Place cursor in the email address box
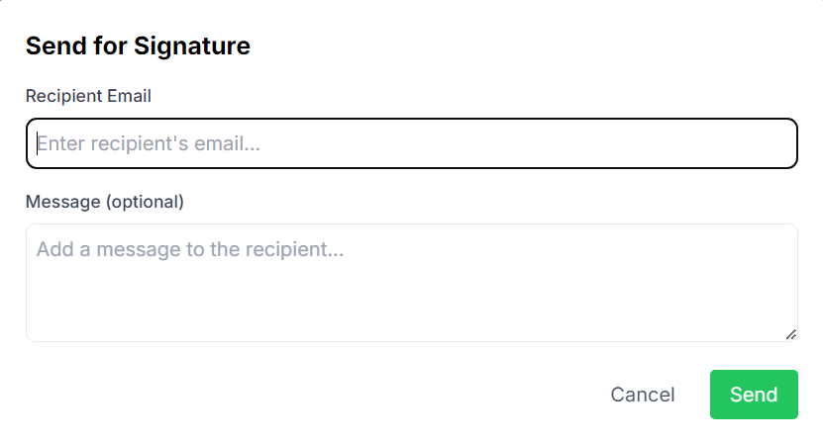Screen dimensions: 823x444 (x=412, y=143)
